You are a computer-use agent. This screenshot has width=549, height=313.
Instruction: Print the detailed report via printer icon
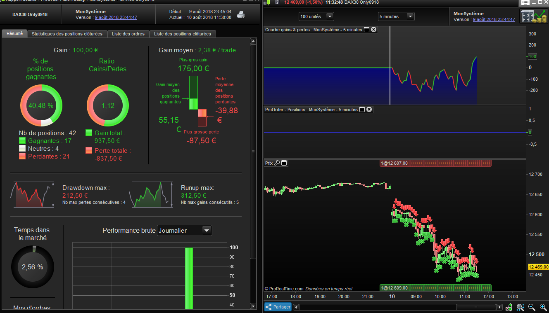point(241,15)
